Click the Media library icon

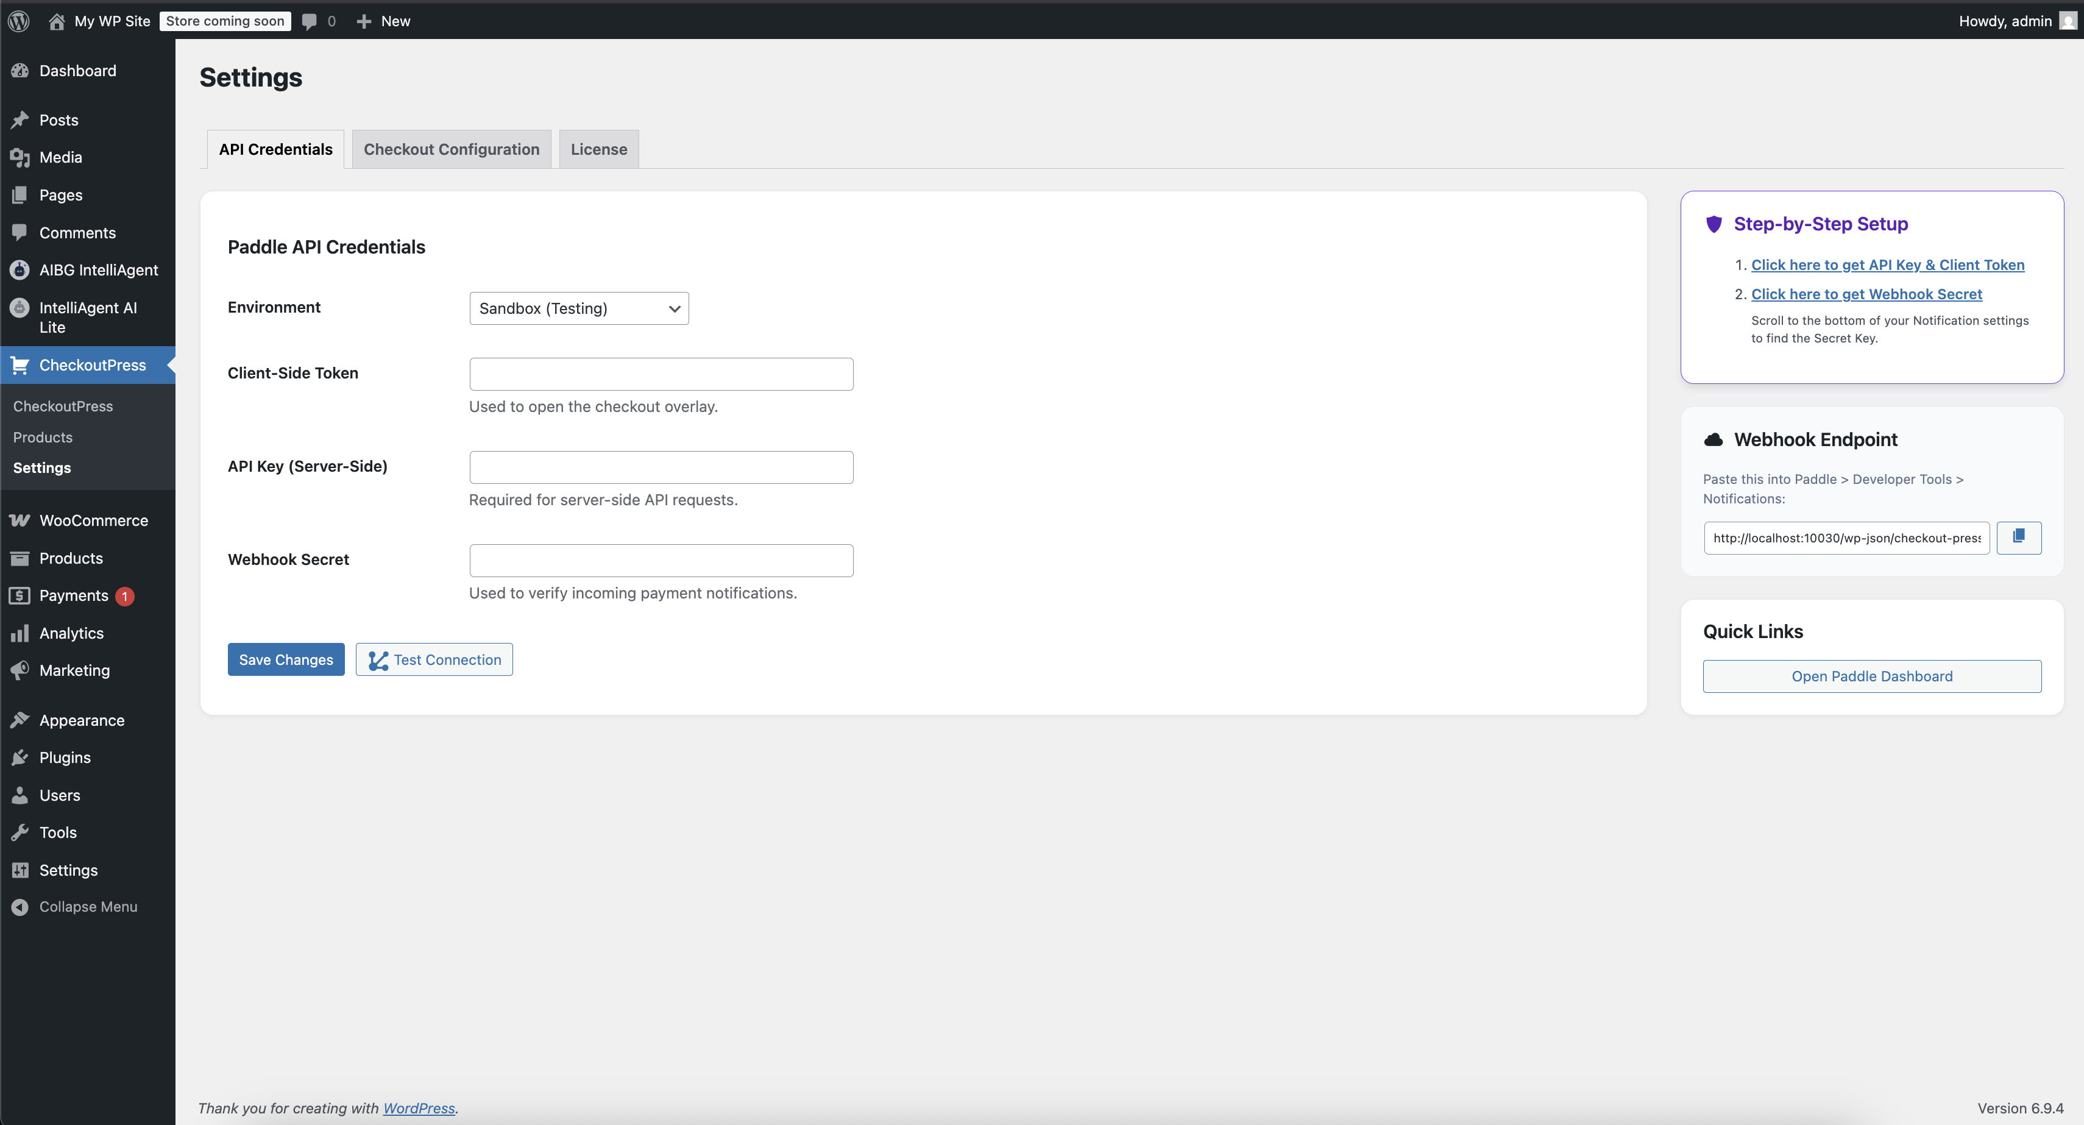[x=20, y=158]
